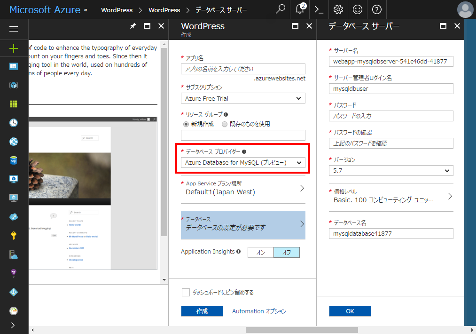Select the 新規作成 radio button

[x=186, y=124]
